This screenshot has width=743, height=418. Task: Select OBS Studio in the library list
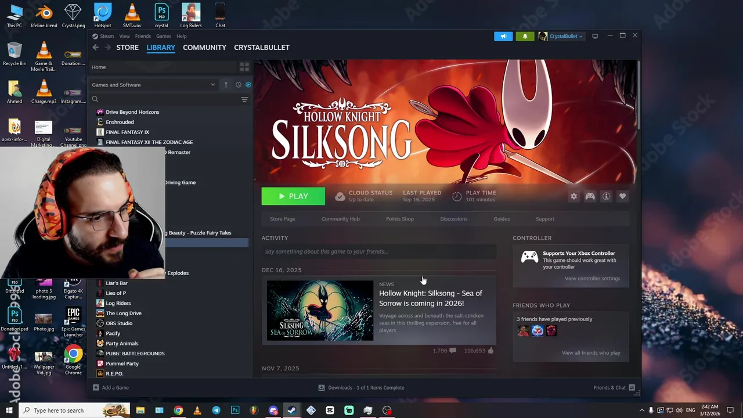coord(119,323)
